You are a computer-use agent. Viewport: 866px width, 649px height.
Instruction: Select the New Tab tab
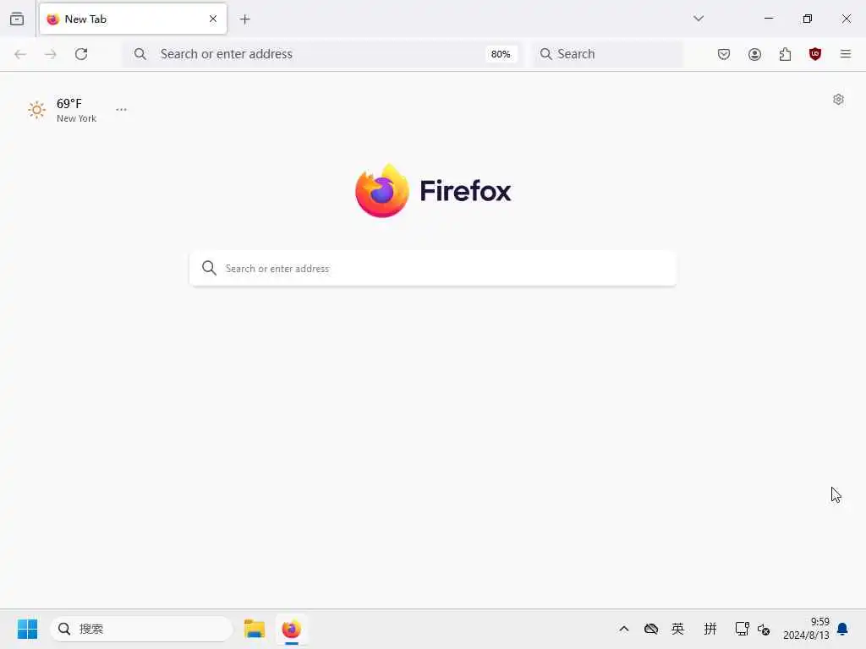click(133, 19)
